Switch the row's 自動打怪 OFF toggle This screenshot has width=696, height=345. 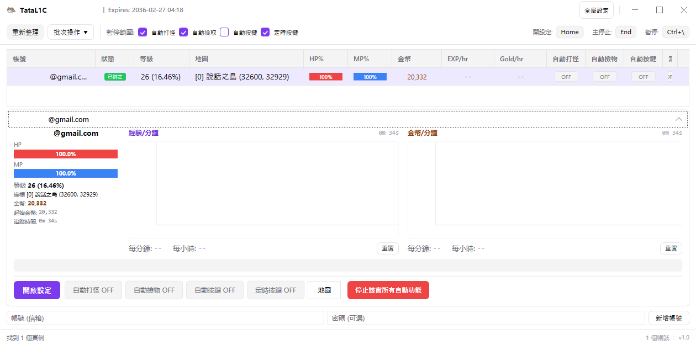click(x=566, y=77)
